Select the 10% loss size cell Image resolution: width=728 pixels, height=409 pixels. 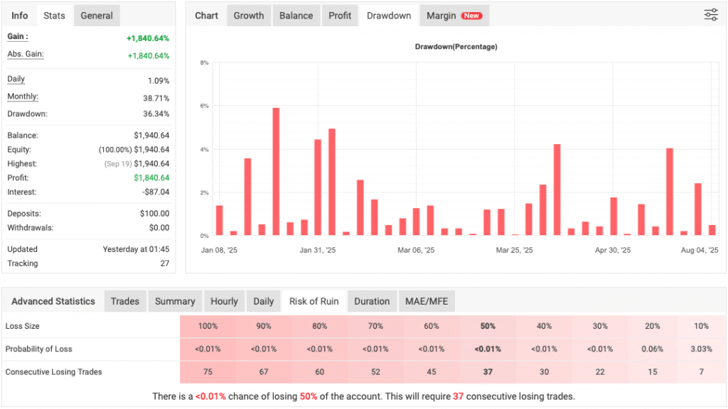click(x=700, y=326)
